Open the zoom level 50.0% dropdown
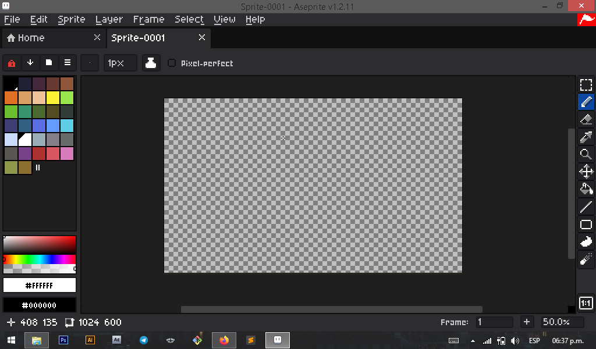Image resolution: width=596 pixels, height=349 pixels. click(562, 322)
